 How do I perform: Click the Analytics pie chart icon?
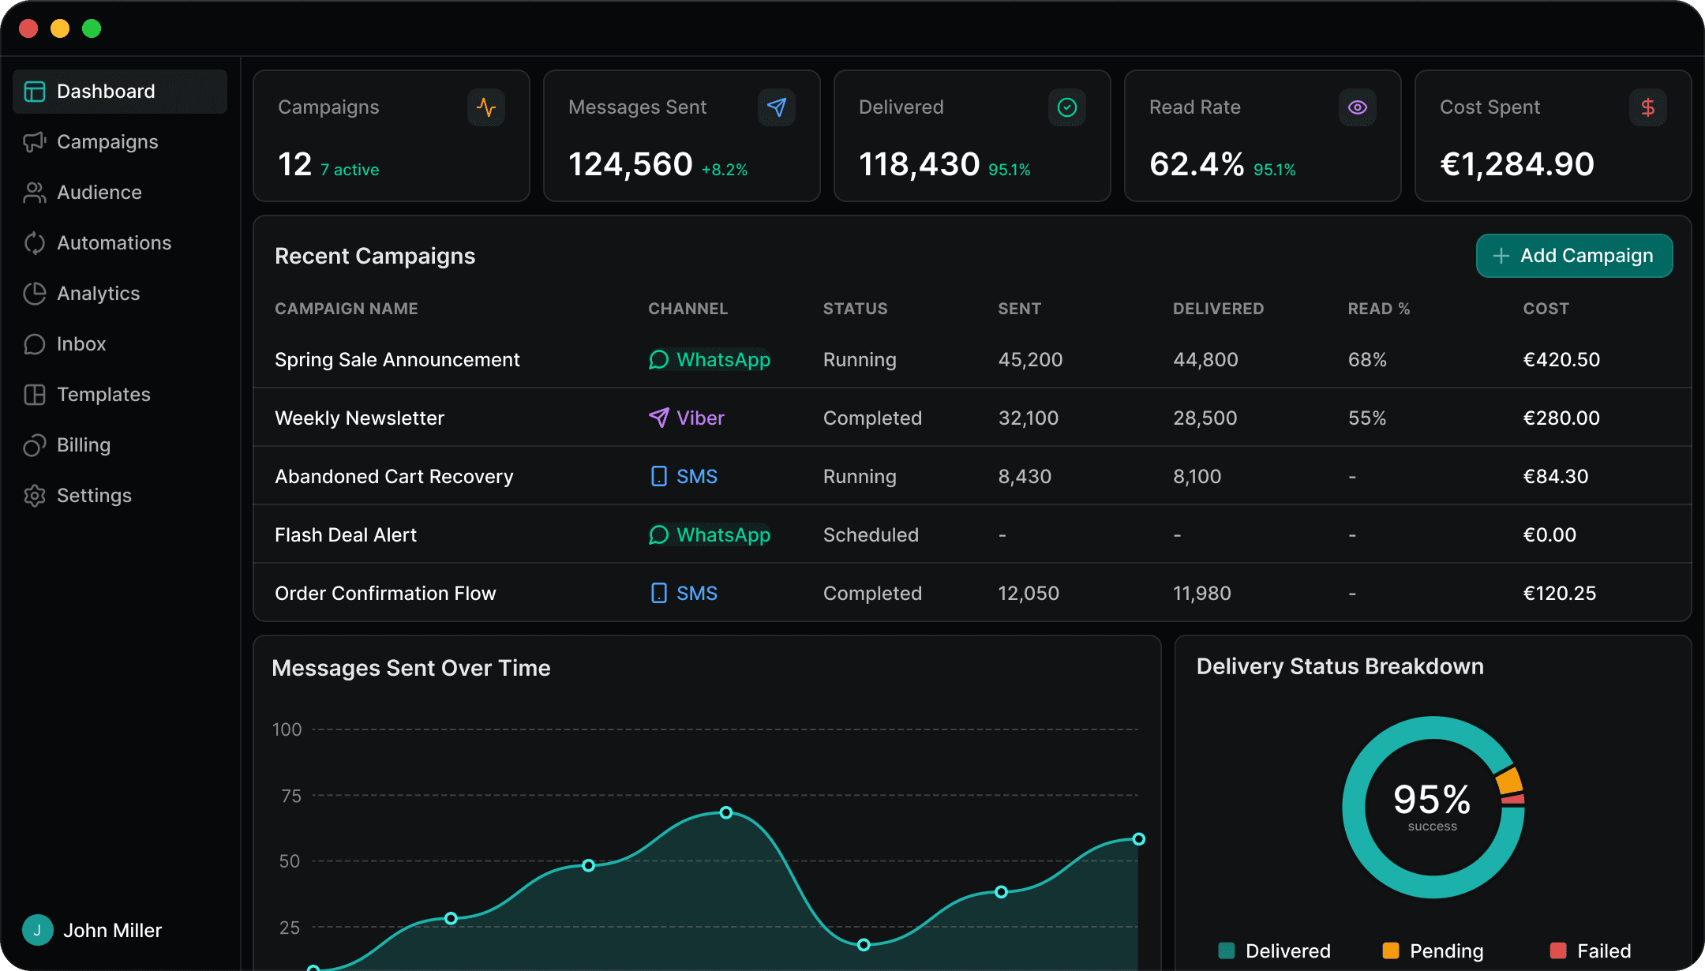tap(35, 294)
